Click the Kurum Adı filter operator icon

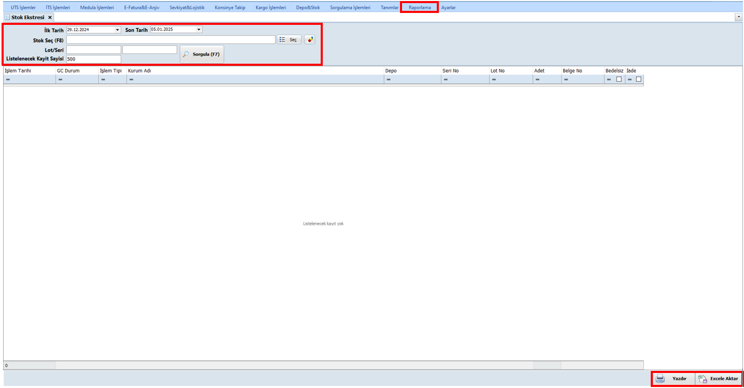pos(131,79)
